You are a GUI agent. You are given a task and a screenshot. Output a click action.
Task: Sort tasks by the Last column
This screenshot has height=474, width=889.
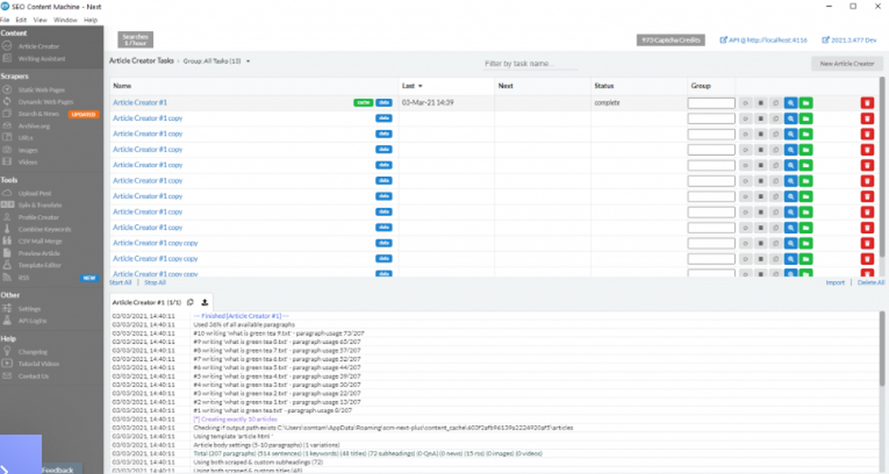(x=412, y=85)
